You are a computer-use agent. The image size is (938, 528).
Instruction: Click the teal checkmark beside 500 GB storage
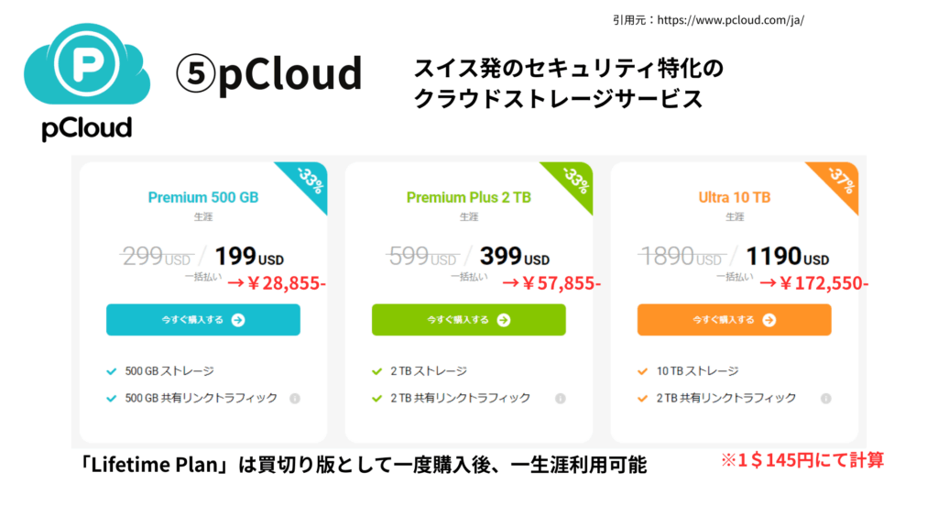(110, 371)
